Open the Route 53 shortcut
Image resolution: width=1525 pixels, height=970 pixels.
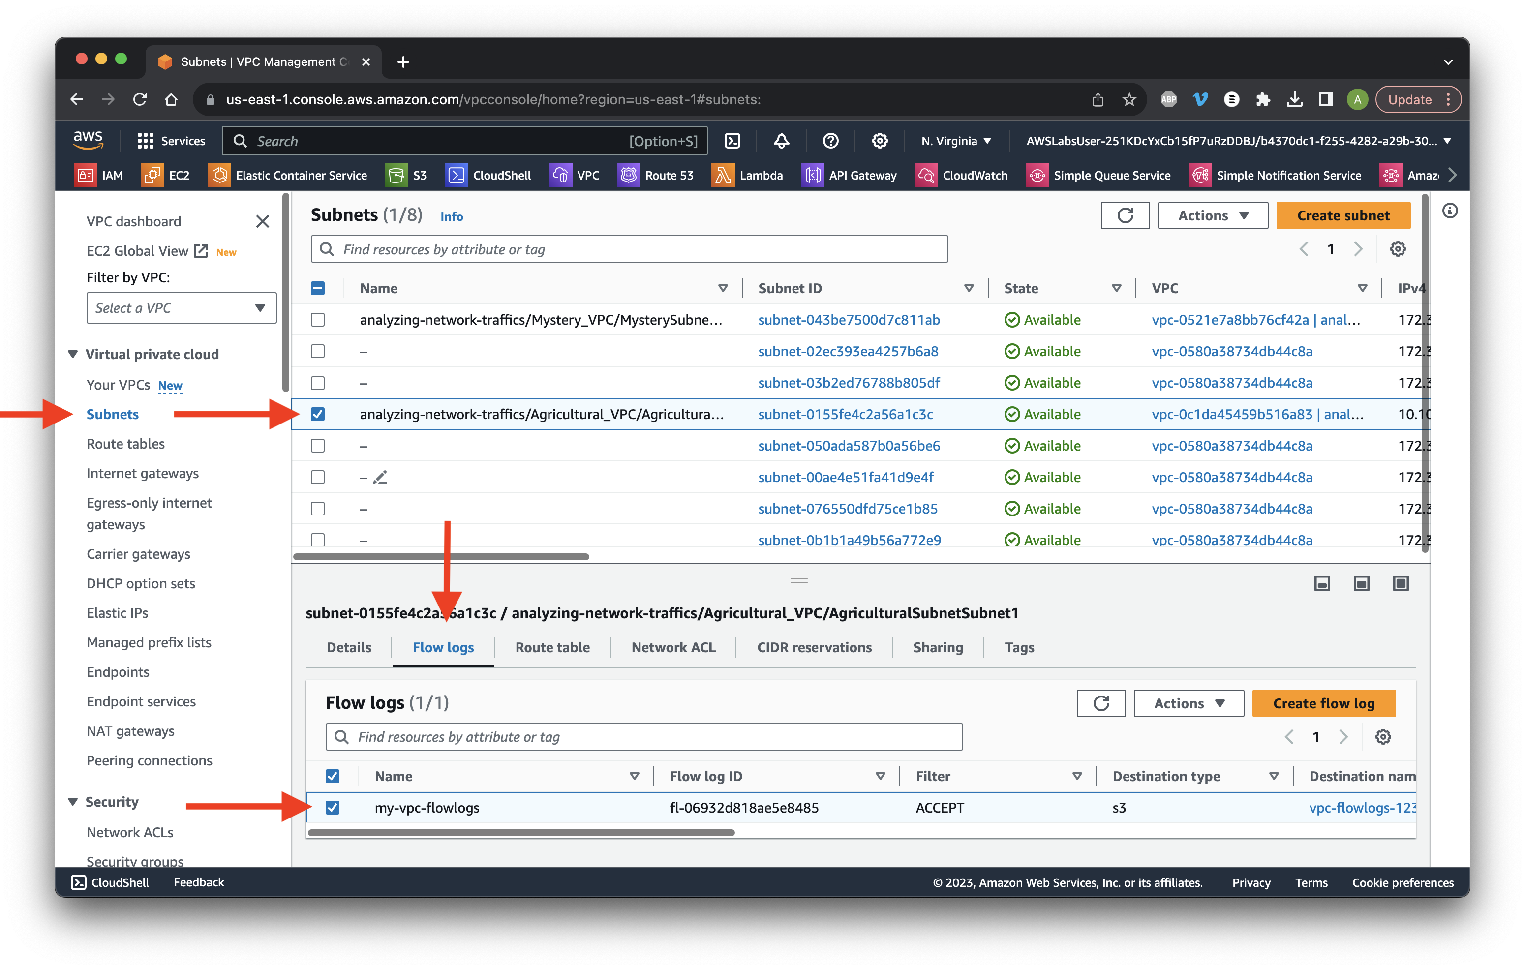(655, 176)
